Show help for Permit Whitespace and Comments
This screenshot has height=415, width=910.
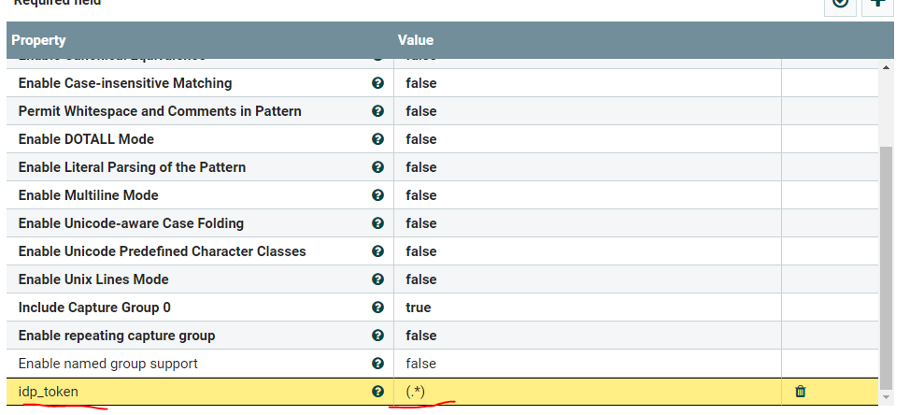point(377,111)
